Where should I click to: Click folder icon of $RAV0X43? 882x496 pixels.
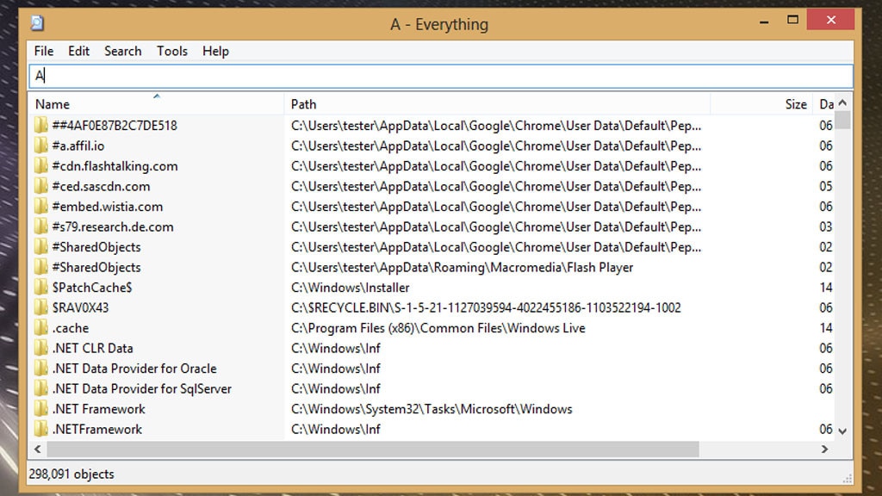click(41, 307)
